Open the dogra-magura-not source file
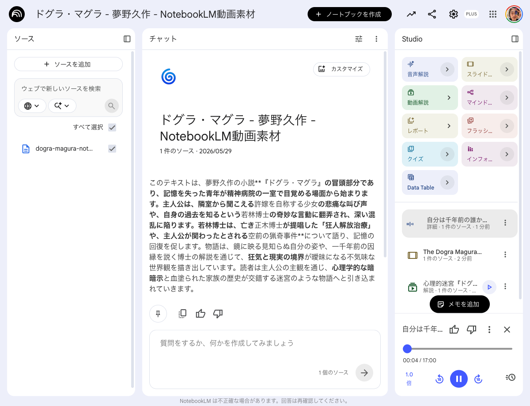Screen dimensions: 530x406 click(x=64, y=149)
